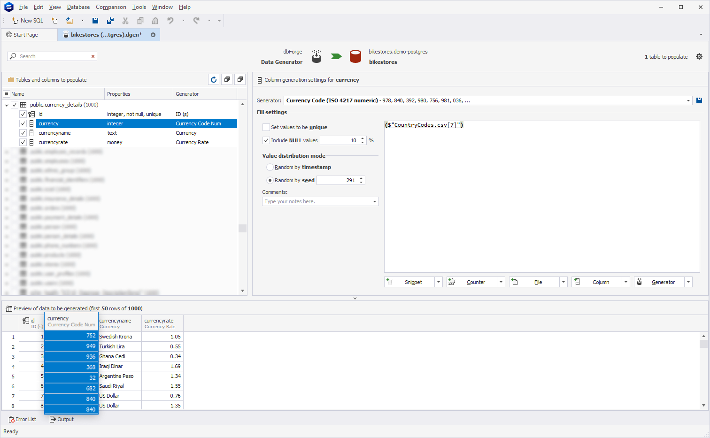This screenshot has height=438, width=710.
Task: Click the Counter button
Action: tap(472, 282)
